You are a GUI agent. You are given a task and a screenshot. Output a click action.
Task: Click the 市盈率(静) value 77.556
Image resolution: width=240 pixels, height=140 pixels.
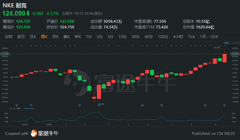point(160,21)
